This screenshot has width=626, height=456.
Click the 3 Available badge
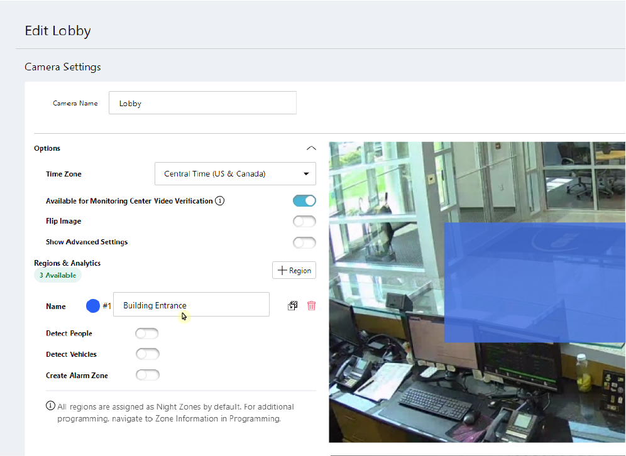coord(58,275)
